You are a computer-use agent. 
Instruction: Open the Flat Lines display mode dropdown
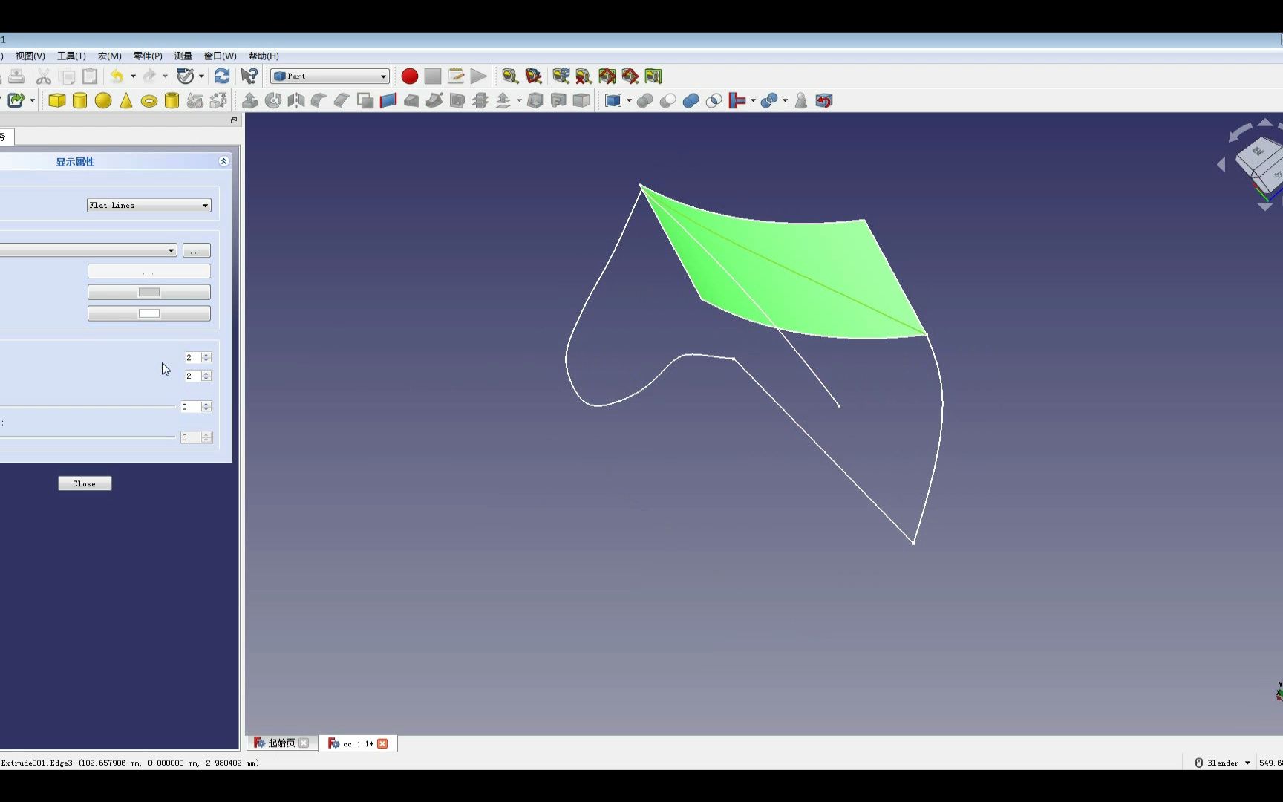pos(204,206)
